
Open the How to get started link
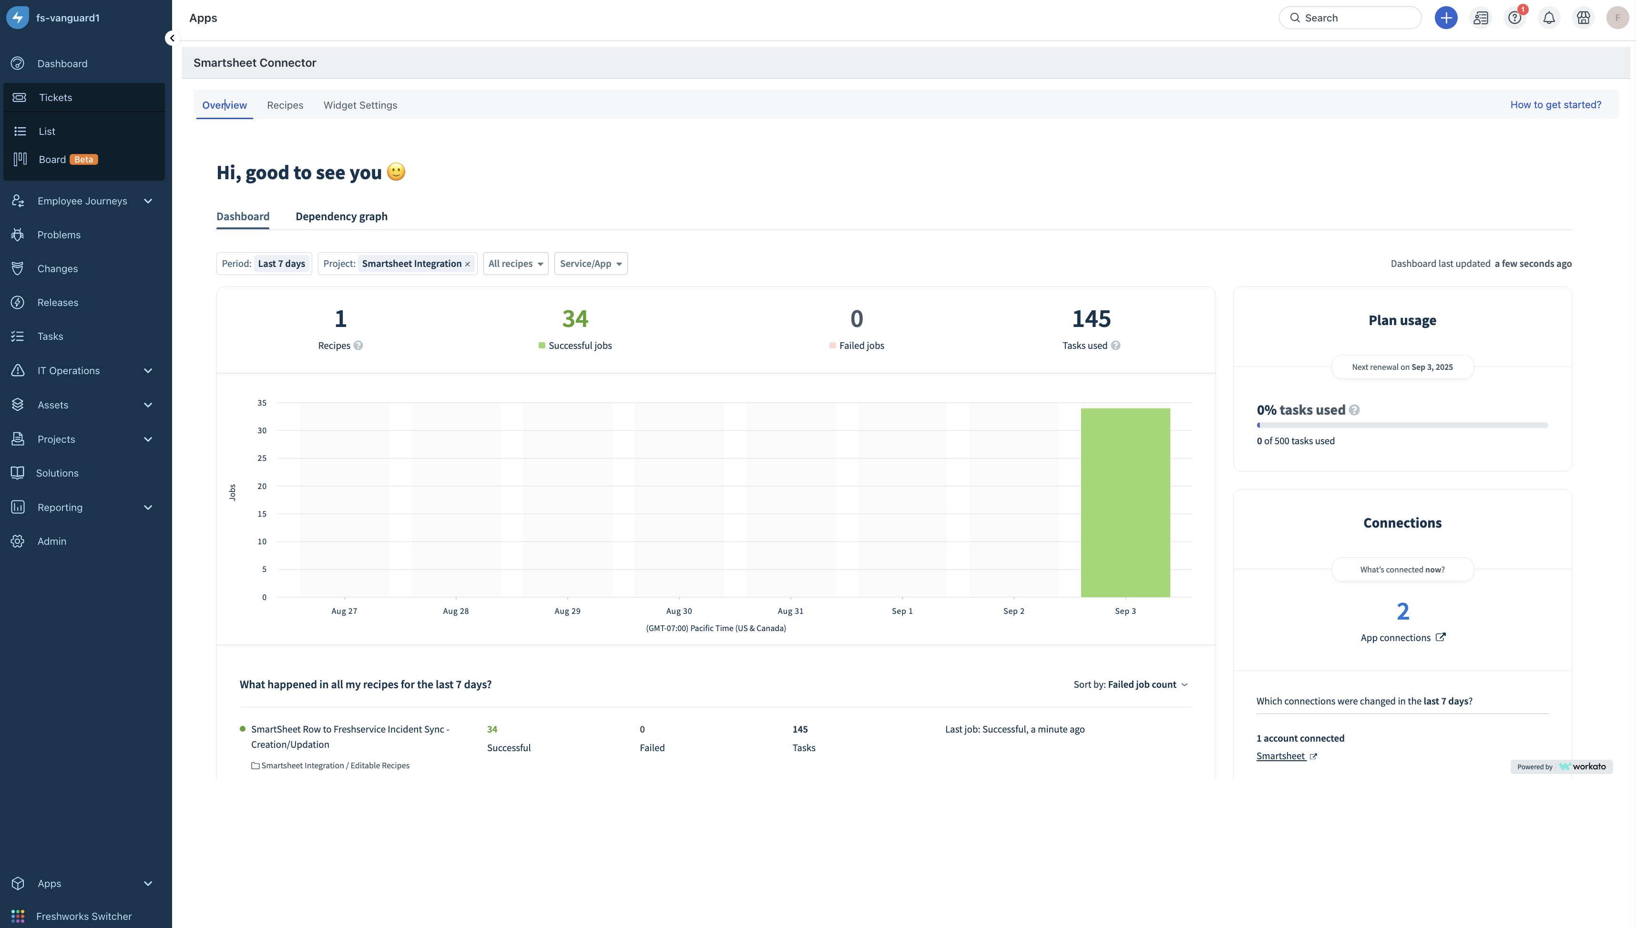1555,104
